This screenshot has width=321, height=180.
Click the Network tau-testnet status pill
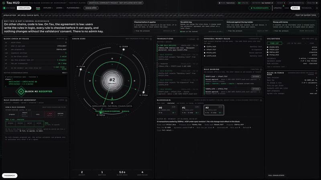pos(262,3)
